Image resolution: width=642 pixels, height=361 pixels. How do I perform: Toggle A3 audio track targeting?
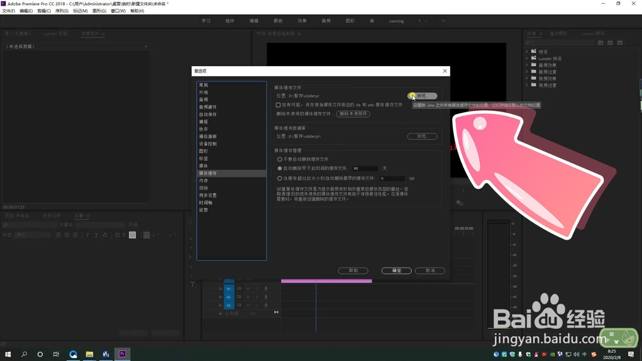229,305
